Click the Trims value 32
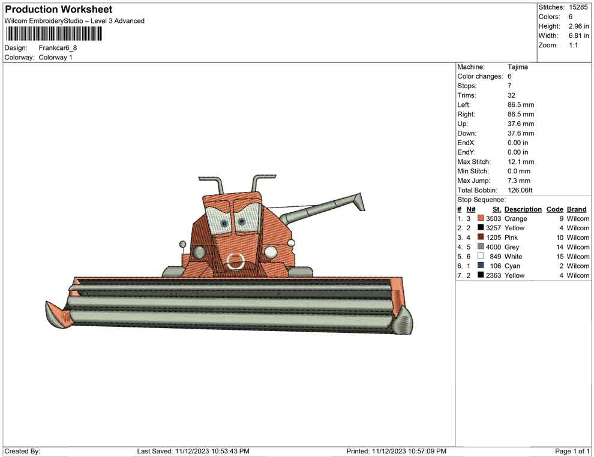The height and width of the screenshot is (457, 594). [x=511, y=95]
